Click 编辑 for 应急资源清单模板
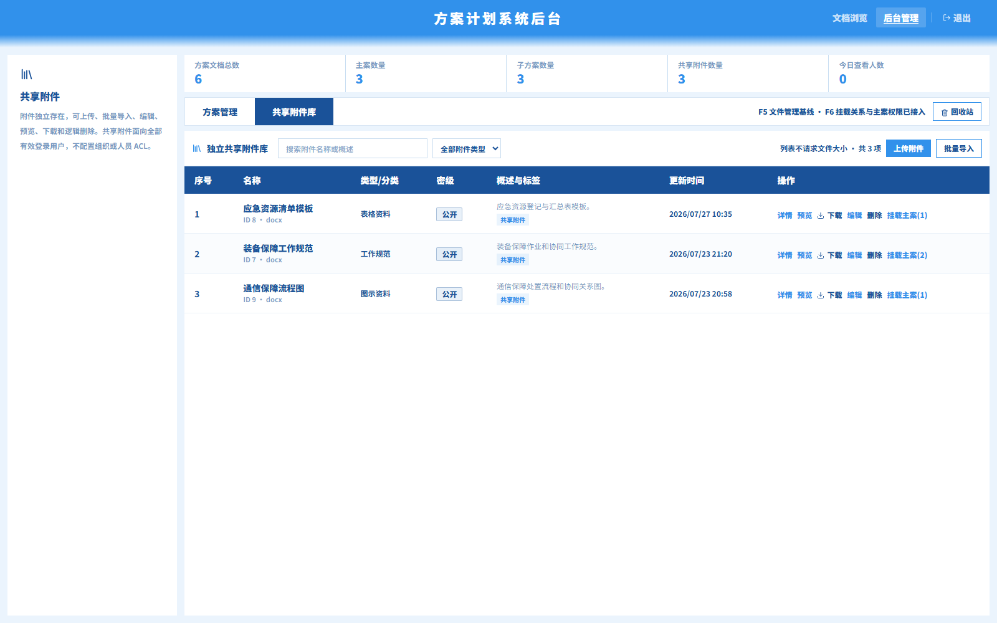The image size is (997, 623). (x=854, y=216)
